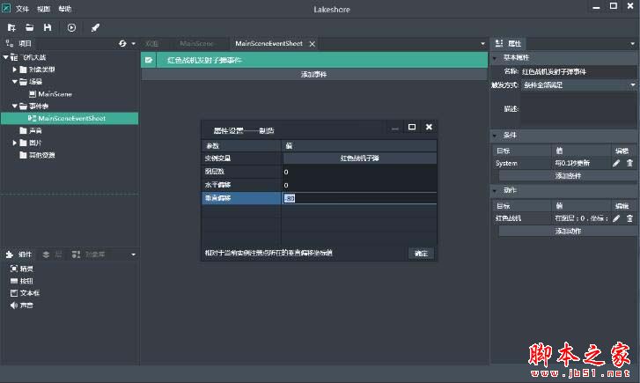Select the 声音 folder in project tree

click(x=31, y=130)
